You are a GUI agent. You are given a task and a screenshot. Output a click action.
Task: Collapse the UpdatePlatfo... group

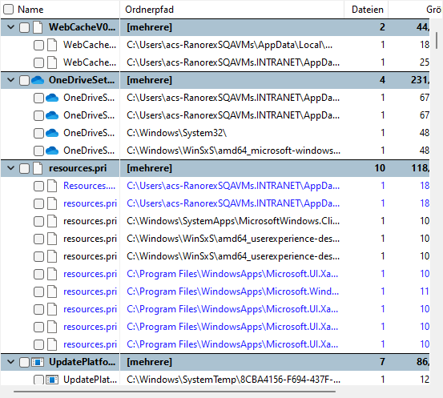click(x=10, y=361)
